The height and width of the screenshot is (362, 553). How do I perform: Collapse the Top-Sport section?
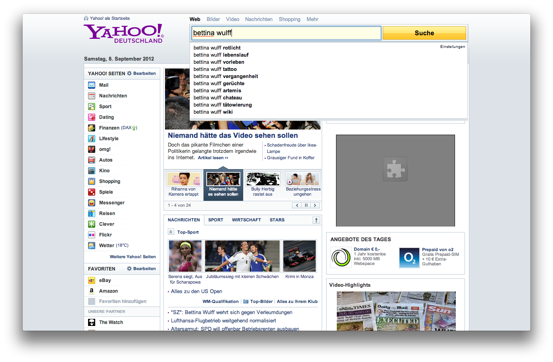[x=171, y=232]
